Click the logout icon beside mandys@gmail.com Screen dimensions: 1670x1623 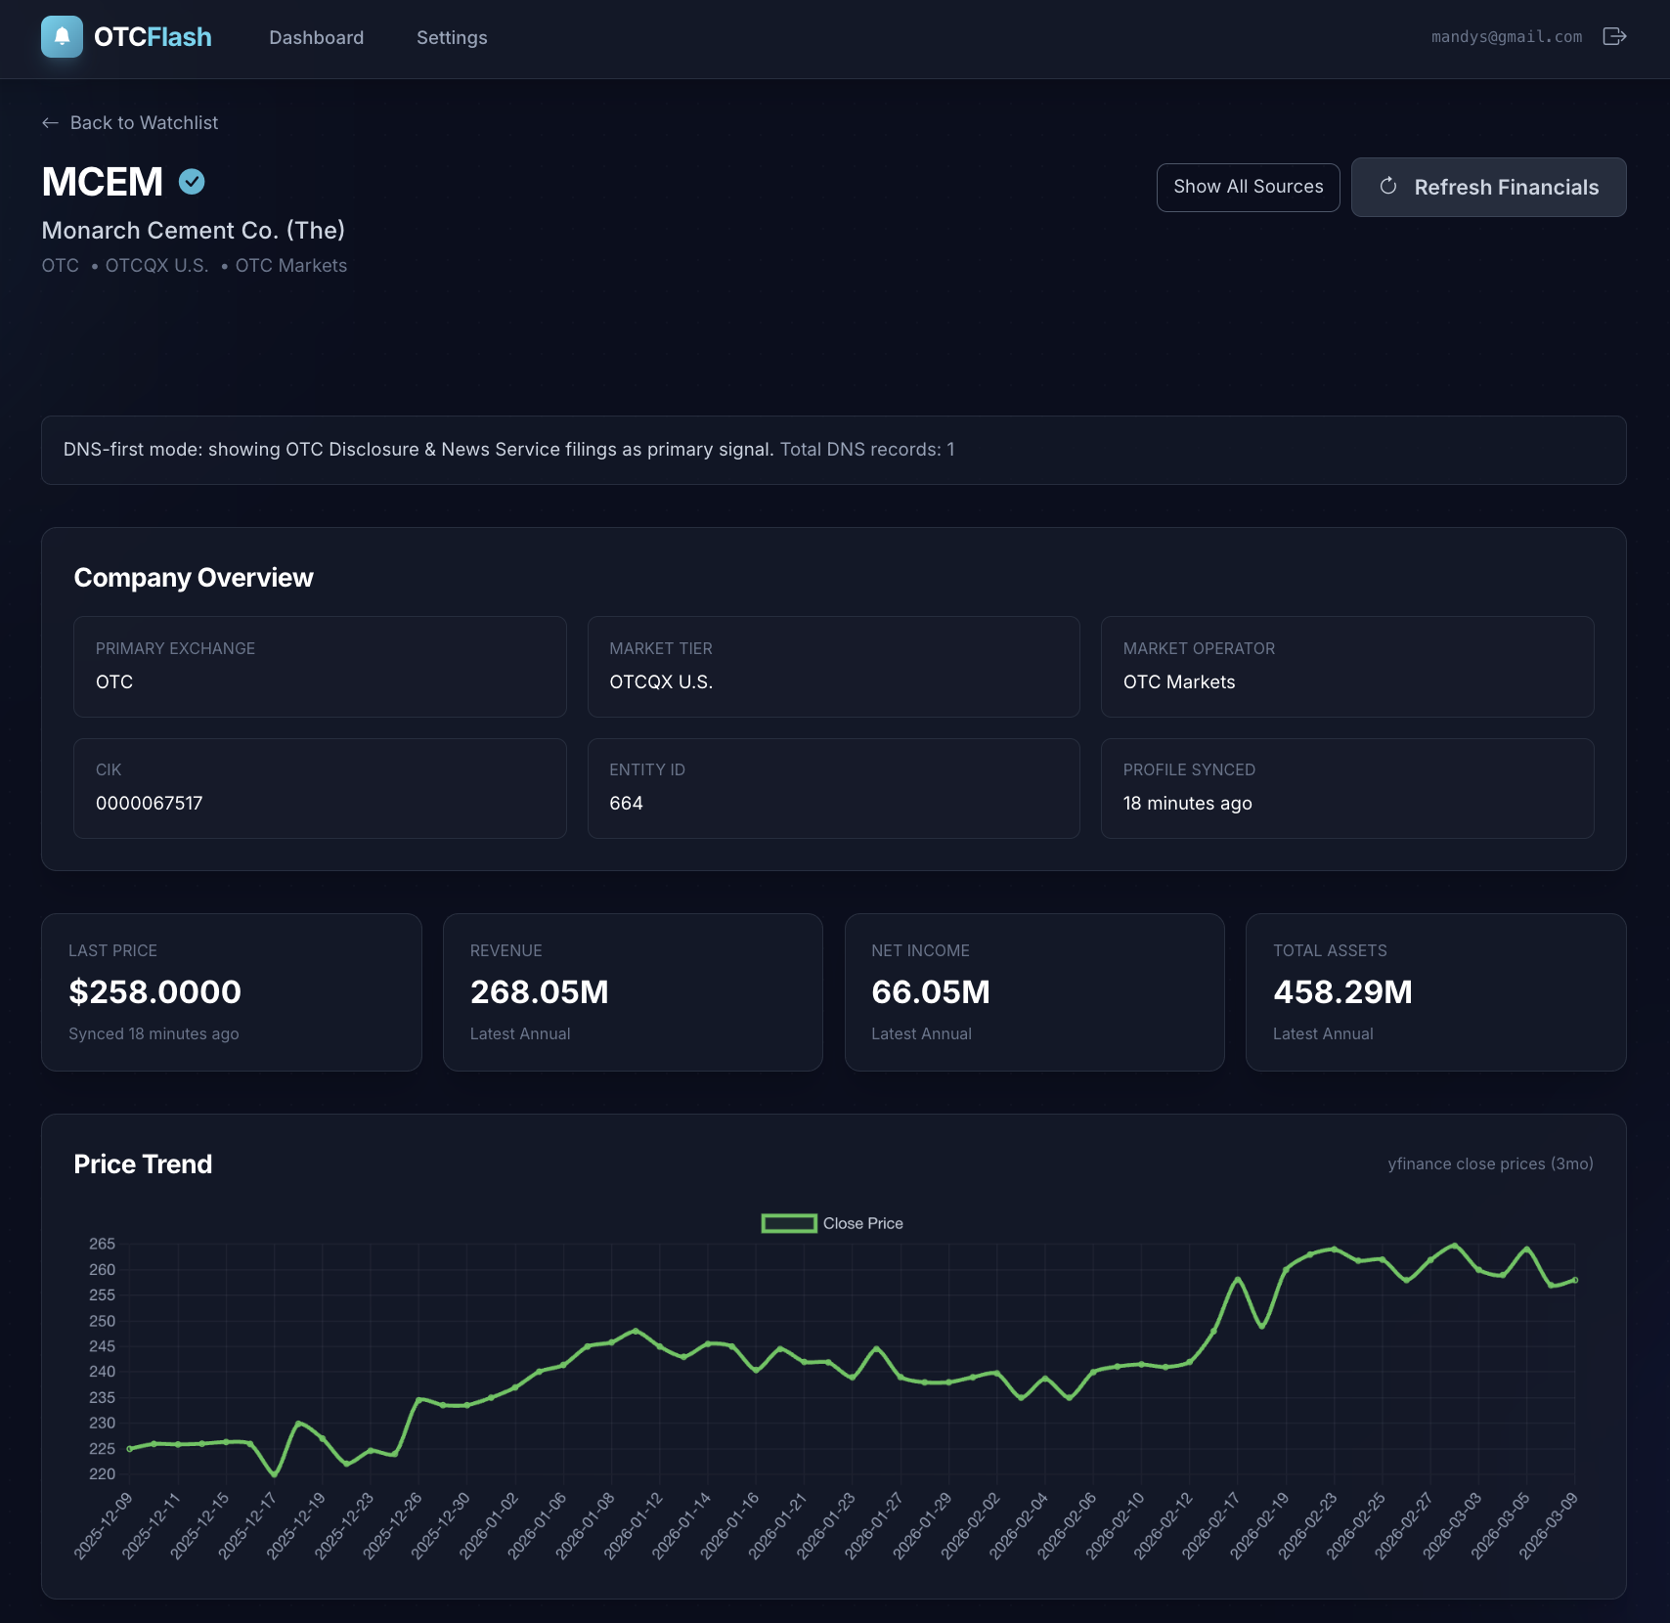click(x=1615, y=37)
